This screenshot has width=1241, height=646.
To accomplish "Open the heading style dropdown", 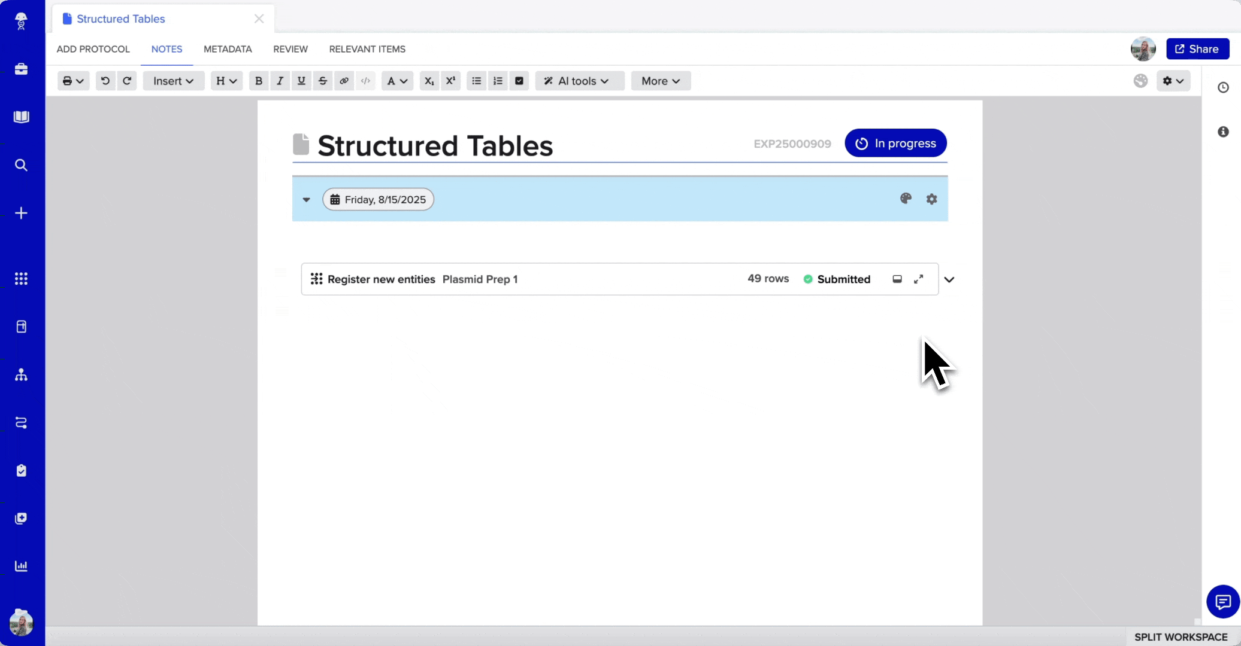I will (x=226, y=81).
